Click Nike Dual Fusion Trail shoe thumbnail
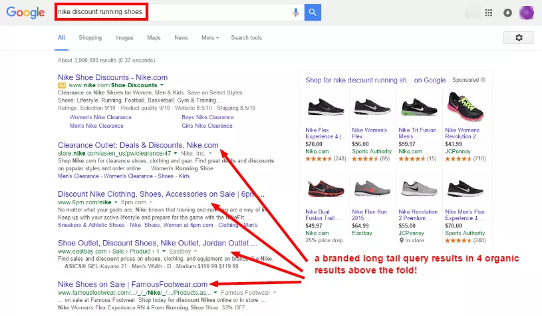 [326, 188]
